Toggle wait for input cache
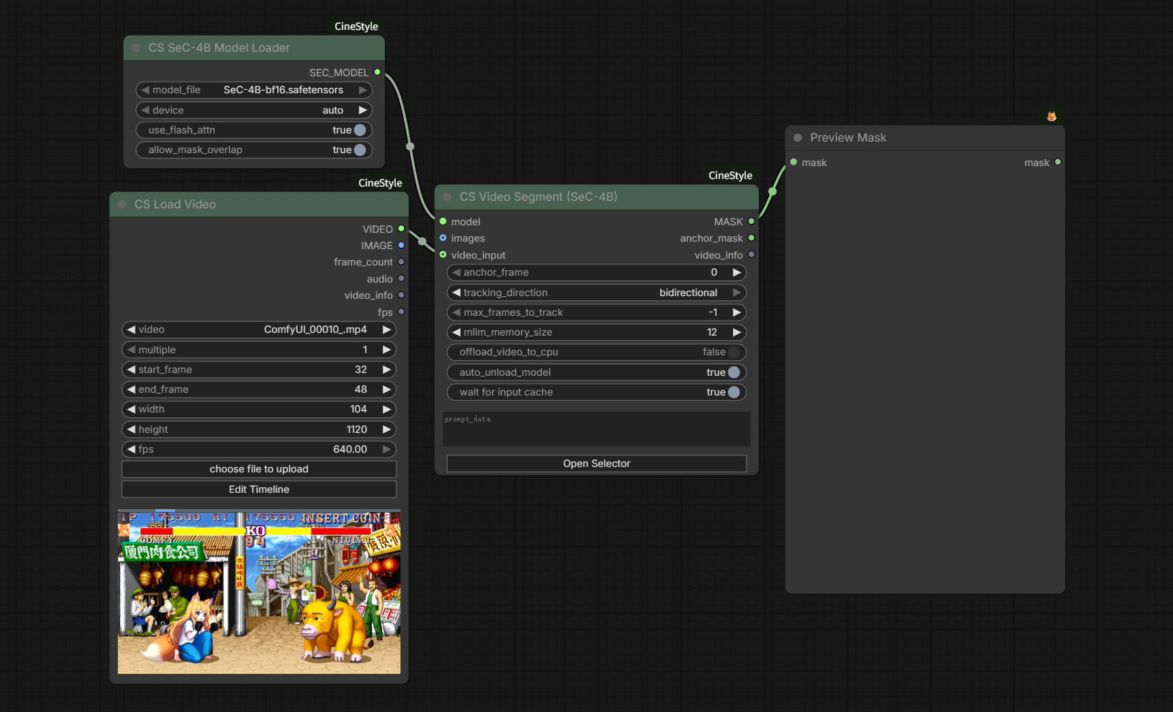The height and width of the screenshot is (712, 1173). pyautogui.click(x=734, y=392)
